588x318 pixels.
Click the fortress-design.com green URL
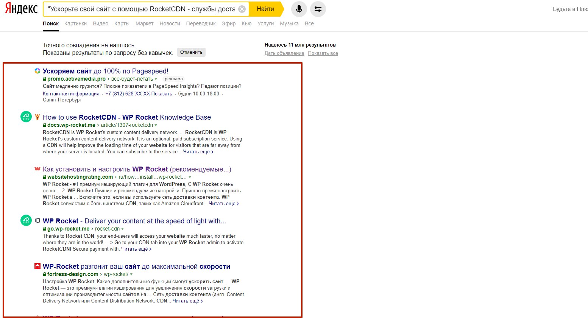click(73, 274)
